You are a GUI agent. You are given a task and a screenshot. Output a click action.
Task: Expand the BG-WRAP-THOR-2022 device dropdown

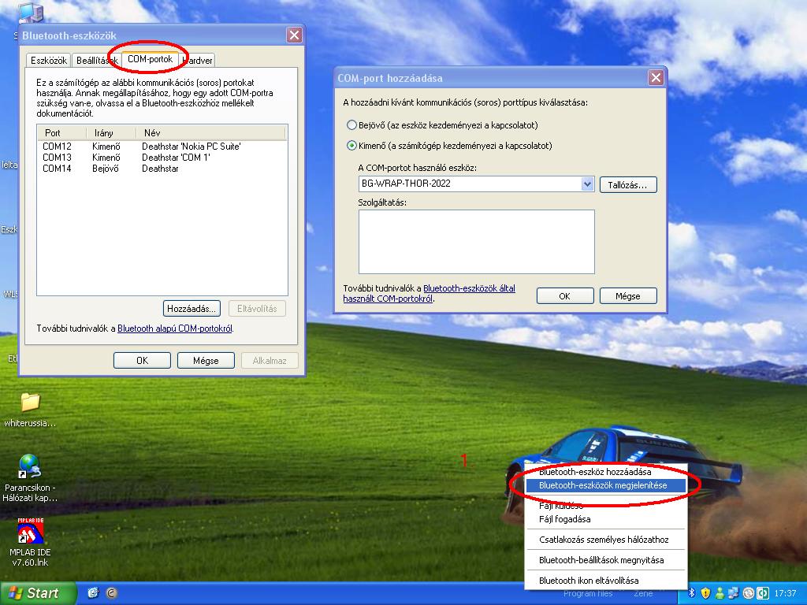coord(587,184)
